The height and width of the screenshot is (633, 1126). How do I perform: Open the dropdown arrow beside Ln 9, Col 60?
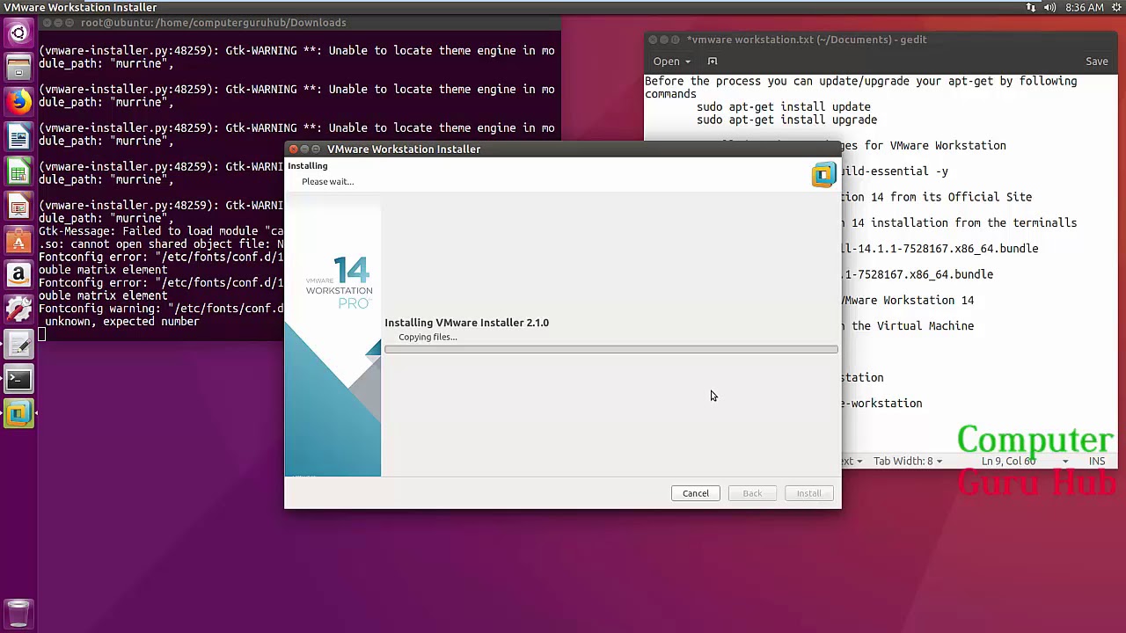(x=1065, y=462)
